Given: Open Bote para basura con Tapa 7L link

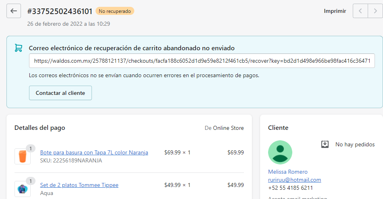Looking at the screenshot, I should tap(94, 152).
